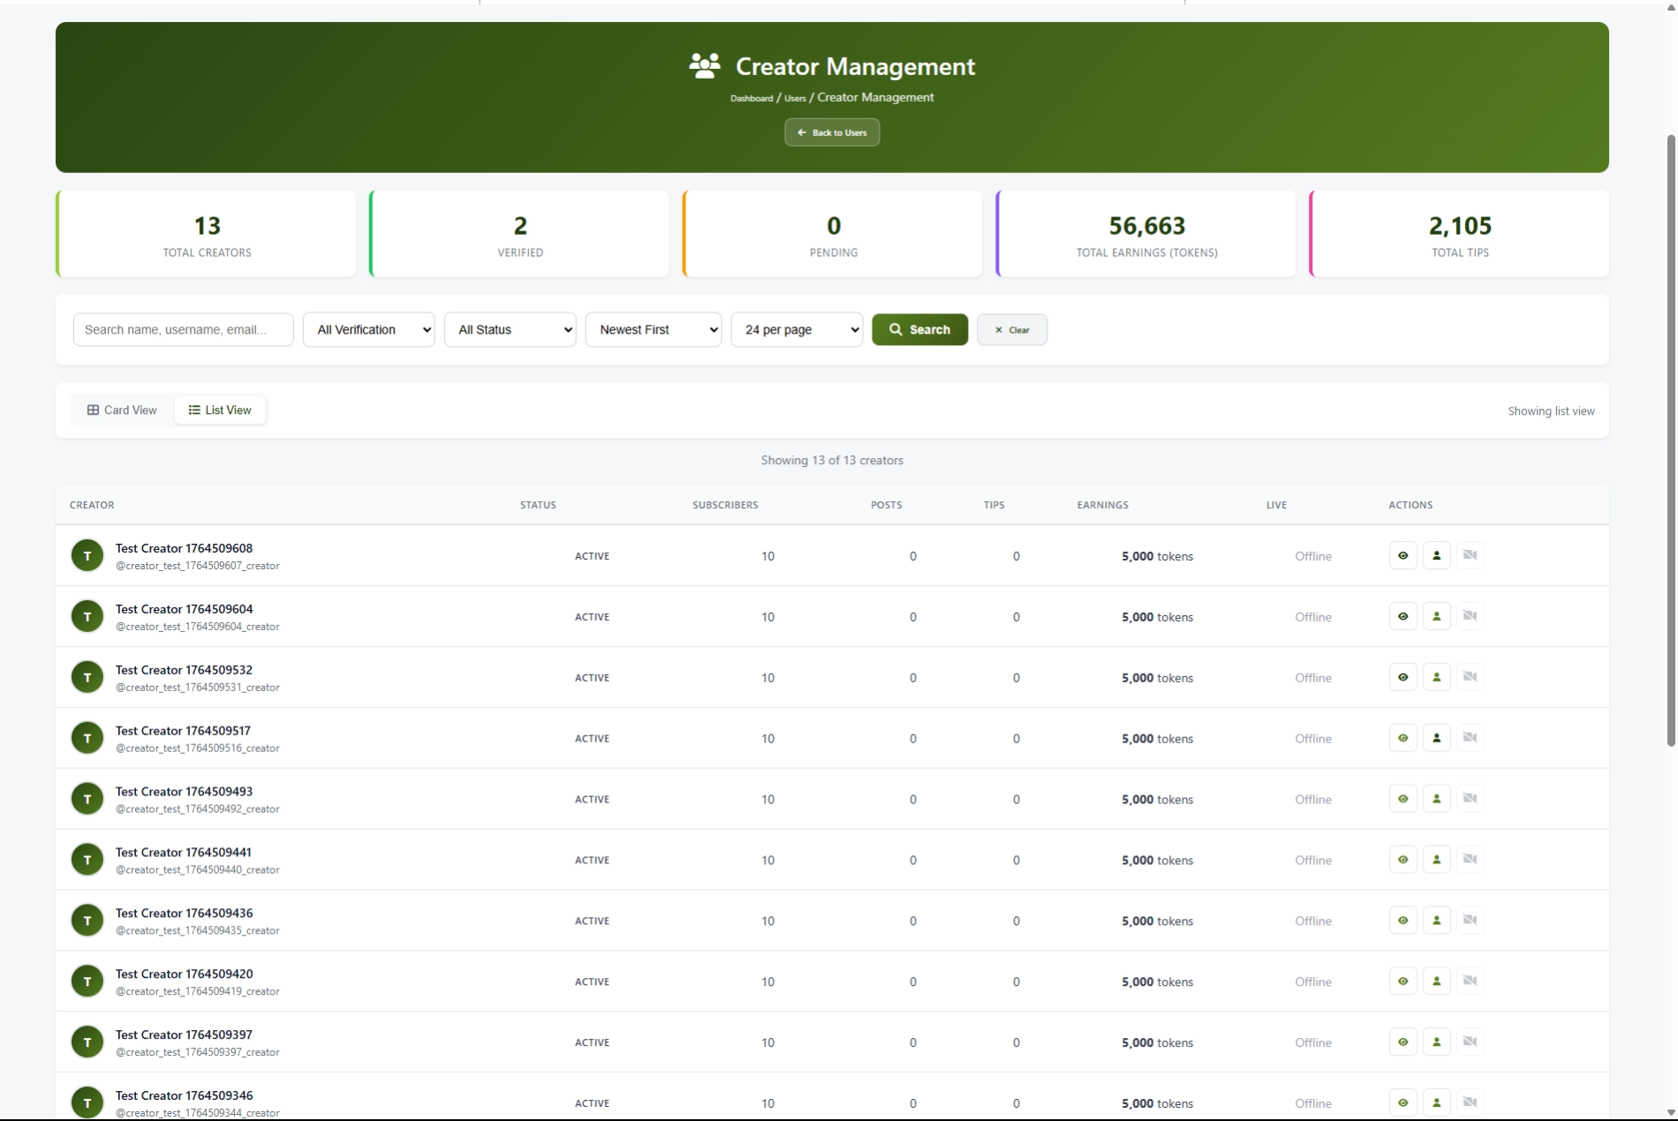Image resolution: width=1678 pixels, height=1121 pixels.
Task: View Test Creator 1764509436 via eye icon
Action: pyautogui.click(x=1402, y=921)
